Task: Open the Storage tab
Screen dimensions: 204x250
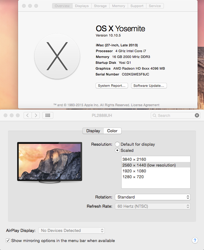Action: (x=100, y=6)
